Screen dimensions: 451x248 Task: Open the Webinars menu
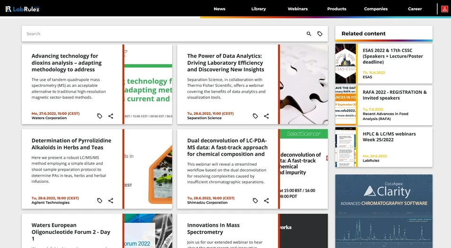(x=298, y=9)
